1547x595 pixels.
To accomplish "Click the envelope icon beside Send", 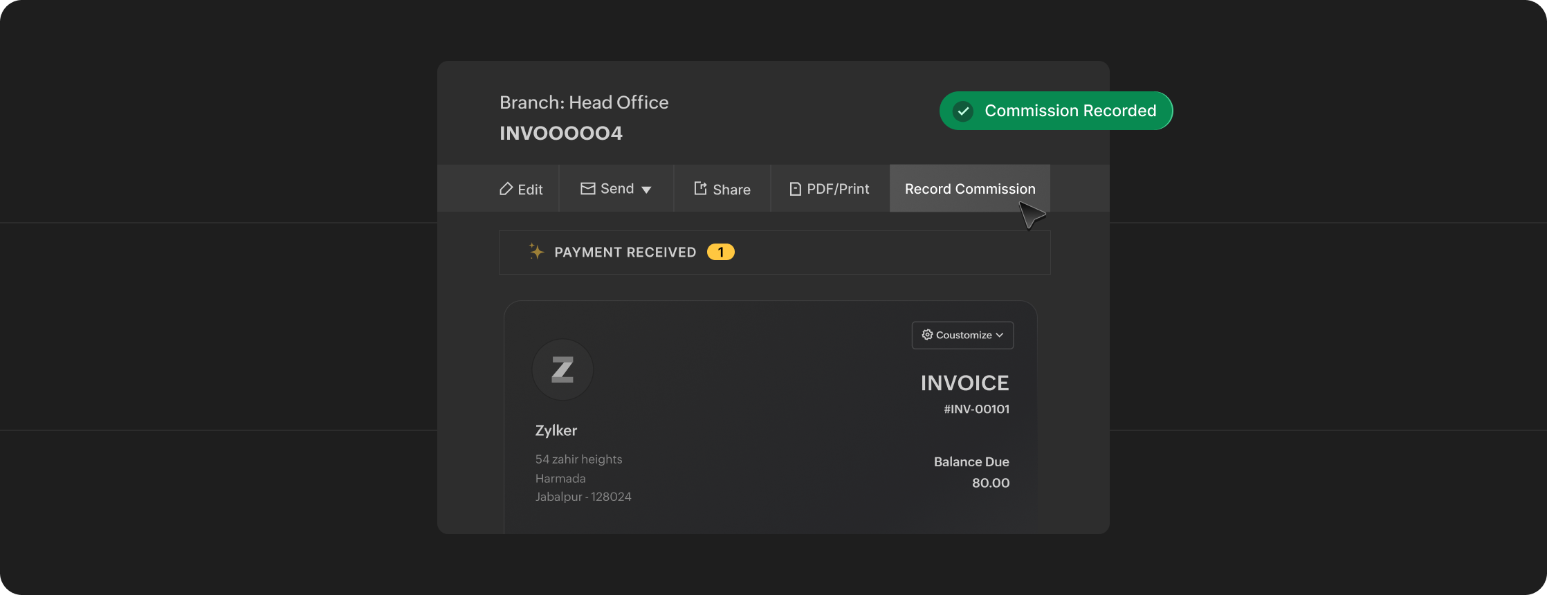I will pos(587,189).
